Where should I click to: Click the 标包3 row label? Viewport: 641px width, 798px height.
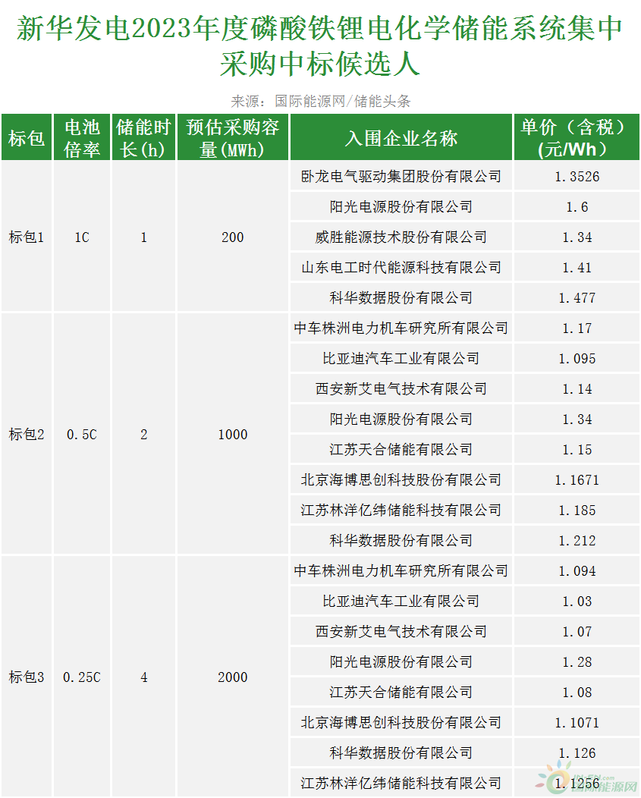(x=27, y=677)
